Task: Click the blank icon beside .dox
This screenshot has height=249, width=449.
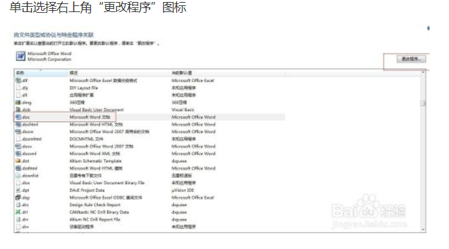Action: pos(18,183)
